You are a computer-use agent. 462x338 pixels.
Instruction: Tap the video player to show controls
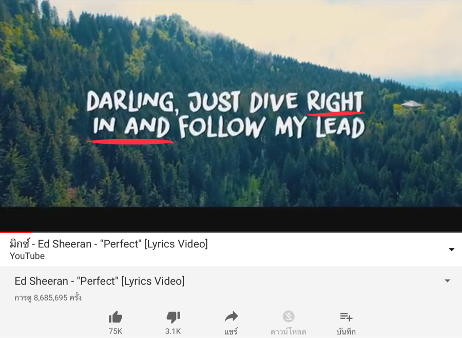[x=231, y=116]
